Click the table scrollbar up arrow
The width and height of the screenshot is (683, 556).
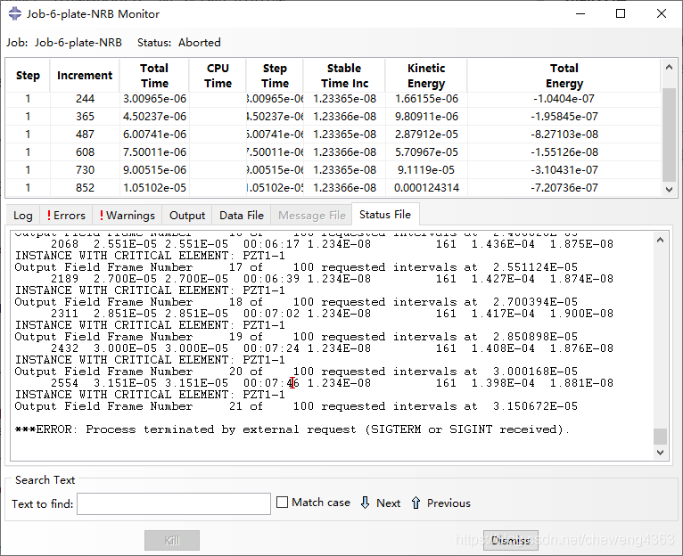(x=669, y=67)
